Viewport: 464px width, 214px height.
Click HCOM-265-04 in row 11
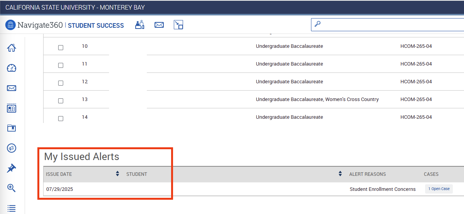coord(416,64)
